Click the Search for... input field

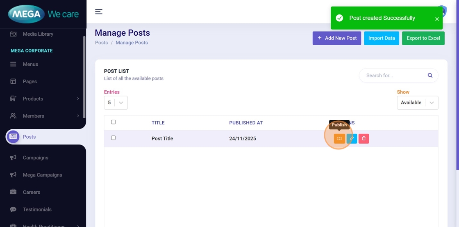pos(393,76)
